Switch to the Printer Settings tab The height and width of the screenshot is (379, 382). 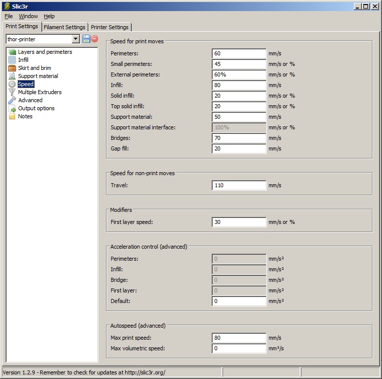click(x=110, y=27)
